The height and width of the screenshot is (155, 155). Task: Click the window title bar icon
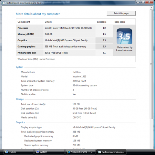(x=3, y=3)
